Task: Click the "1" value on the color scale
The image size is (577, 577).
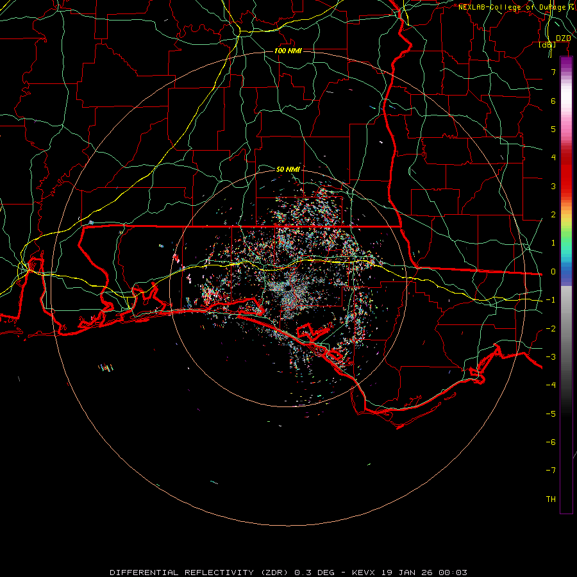Action: (553, 243)
